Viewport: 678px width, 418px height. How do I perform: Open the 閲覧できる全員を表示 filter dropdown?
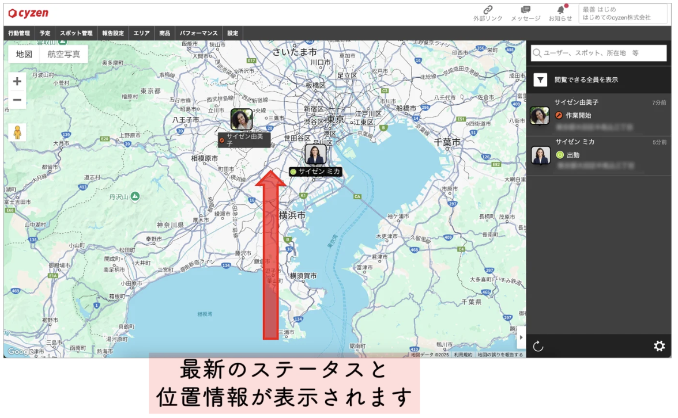[599, 80]
